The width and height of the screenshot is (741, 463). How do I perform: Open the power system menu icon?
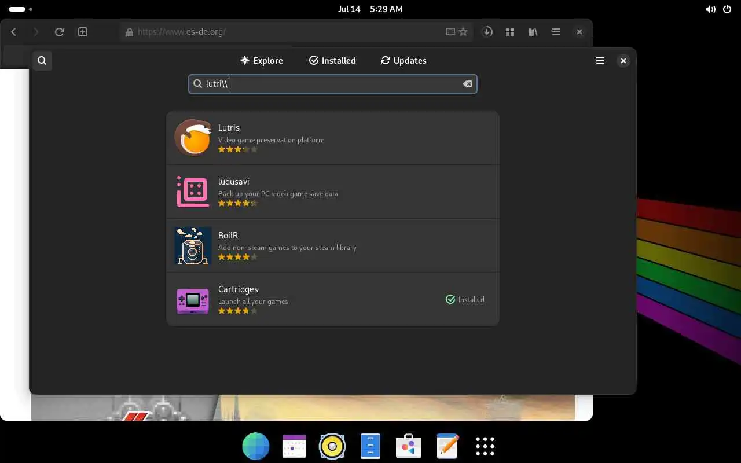tap(728, 9)
